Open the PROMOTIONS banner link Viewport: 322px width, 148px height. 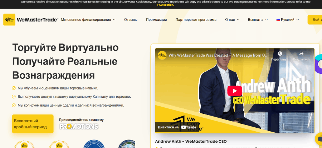pyautogui.click(x=79, y=126)
